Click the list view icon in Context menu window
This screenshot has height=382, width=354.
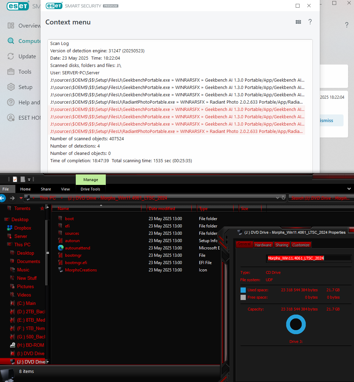click(x=298, y=22)
